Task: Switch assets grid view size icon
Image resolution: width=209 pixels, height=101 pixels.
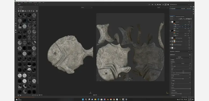Action: tap(37, 11)
